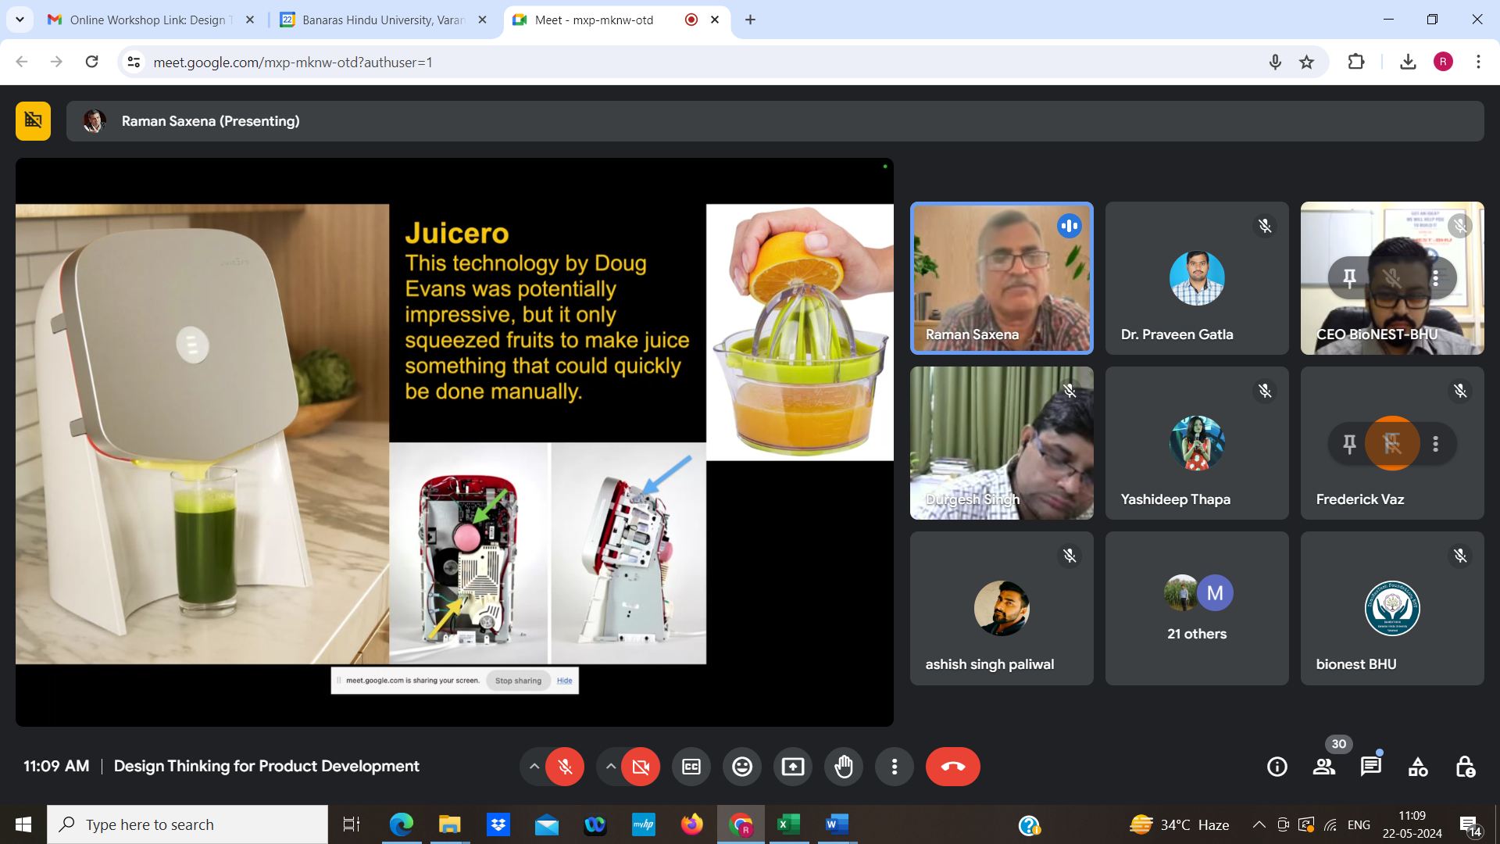Viewport: 1500px width, 844px height.
Task: Toggle closed captions CC button
Action: pyautogui.click(x=691, y=767)
